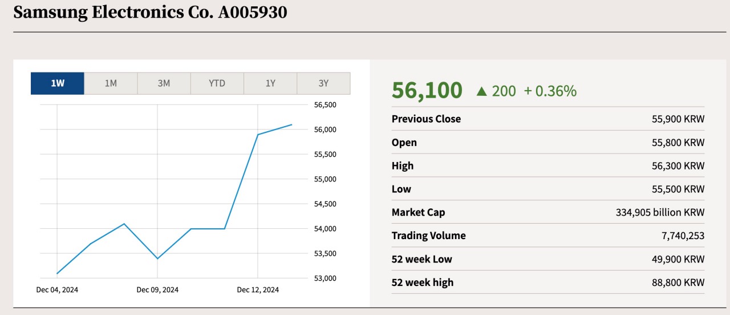Click the green up-triangle price change icon
The height and width of the screenshot is (315, 730).
coord(482,91)
